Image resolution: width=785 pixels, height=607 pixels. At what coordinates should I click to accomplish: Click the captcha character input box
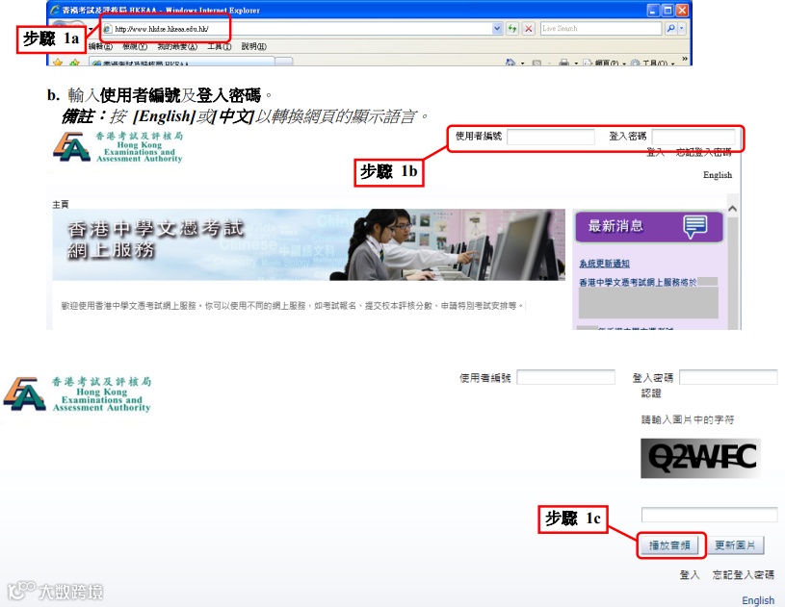tap(710, 515)
